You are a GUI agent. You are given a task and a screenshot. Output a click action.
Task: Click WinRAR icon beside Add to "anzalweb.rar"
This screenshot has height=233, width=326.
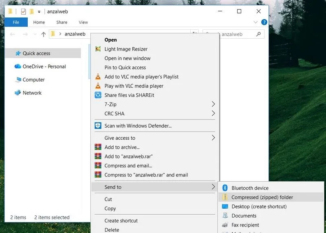(98, 156)
